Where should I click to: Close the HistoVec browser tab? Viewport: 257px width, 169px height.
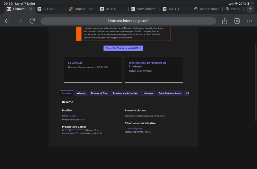click(31, 9)
